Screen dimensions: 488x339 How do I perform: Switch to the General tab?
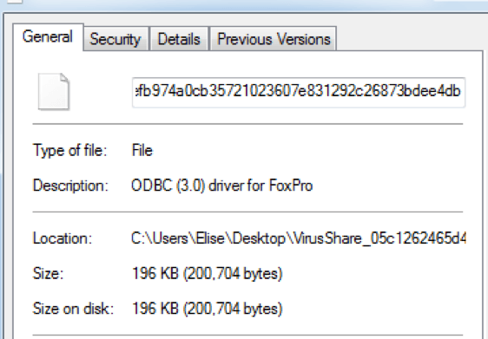click(x=48, y=37)
